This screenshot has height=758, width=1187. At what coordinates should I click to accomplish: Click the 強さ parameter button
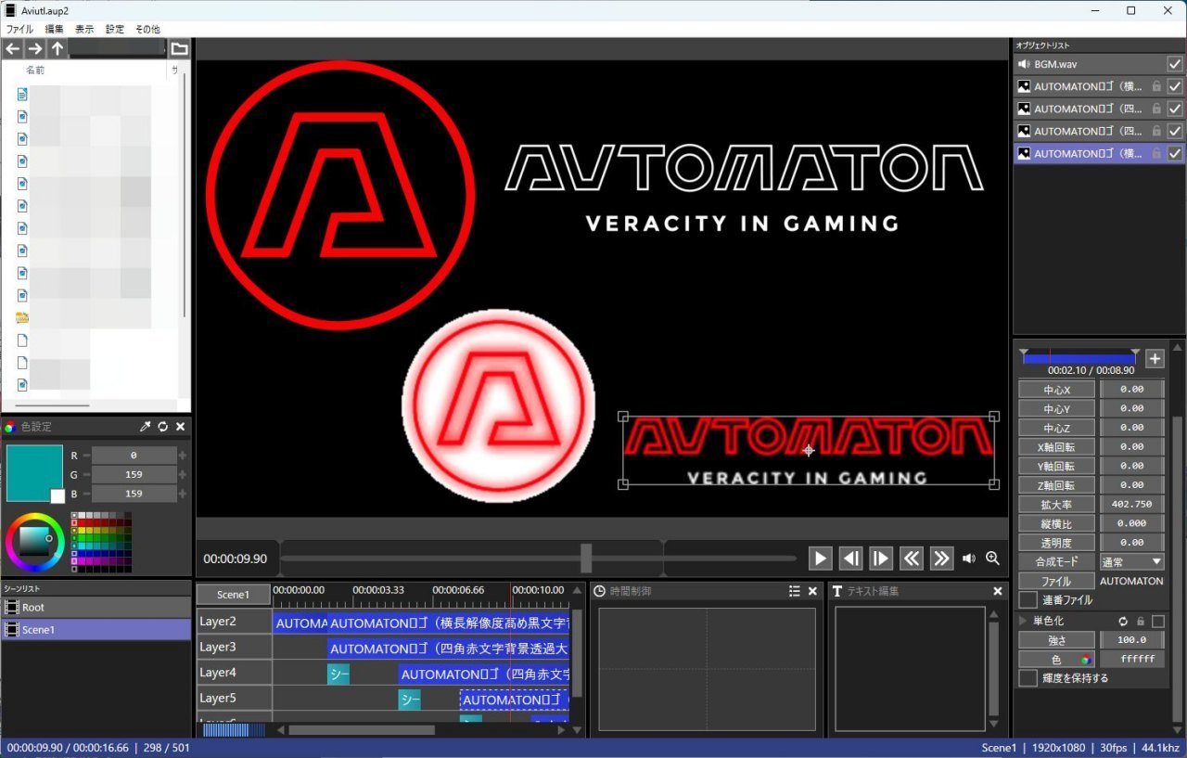[x=1057, y=640]
